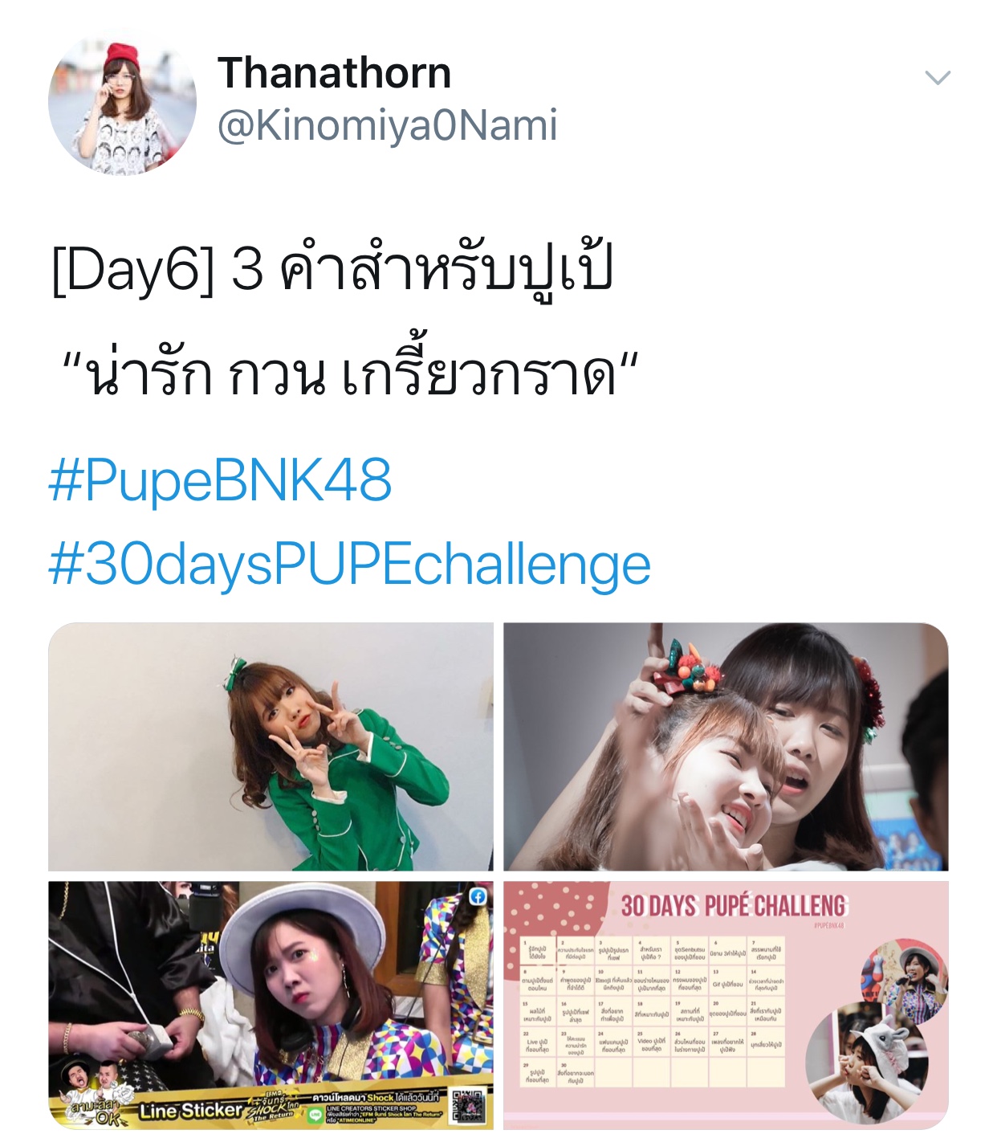Viewport: 997px width, 1134px height.
Task: Open the #30daysPUPEchallenge hashtag
Action: click(x=349, y=565)
